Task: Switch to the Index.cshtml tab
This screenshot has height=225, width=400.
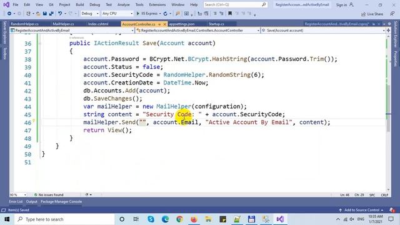Action: (x=98, y=24)
